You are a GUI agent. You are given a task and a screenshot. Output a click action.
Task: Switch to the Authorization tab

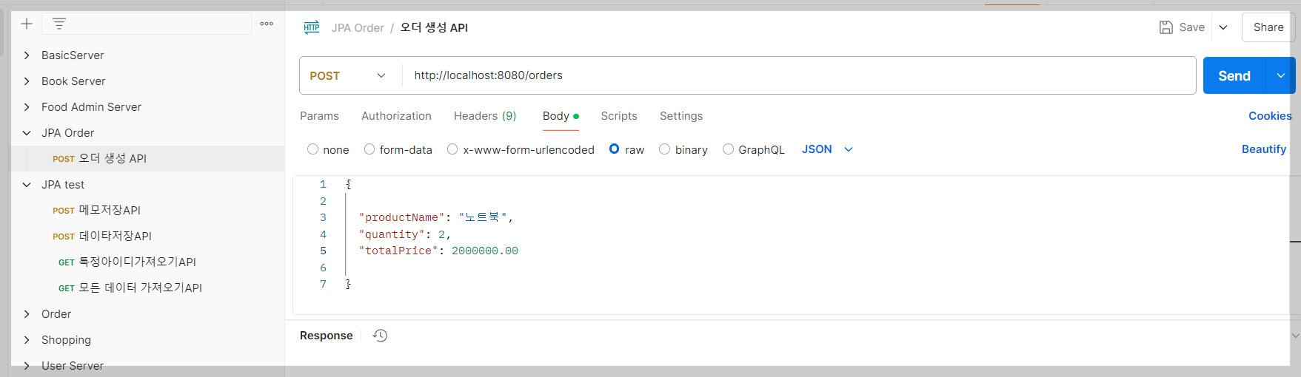click(x=396, y=116)
